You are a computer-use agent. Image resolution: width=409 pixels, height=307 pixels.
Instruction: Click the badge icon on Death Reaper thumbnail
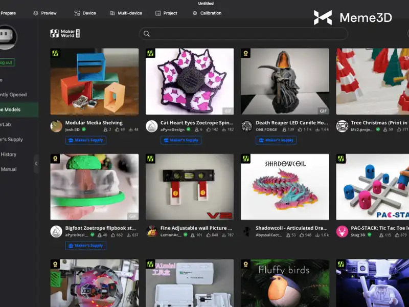(x=245, y=53)
